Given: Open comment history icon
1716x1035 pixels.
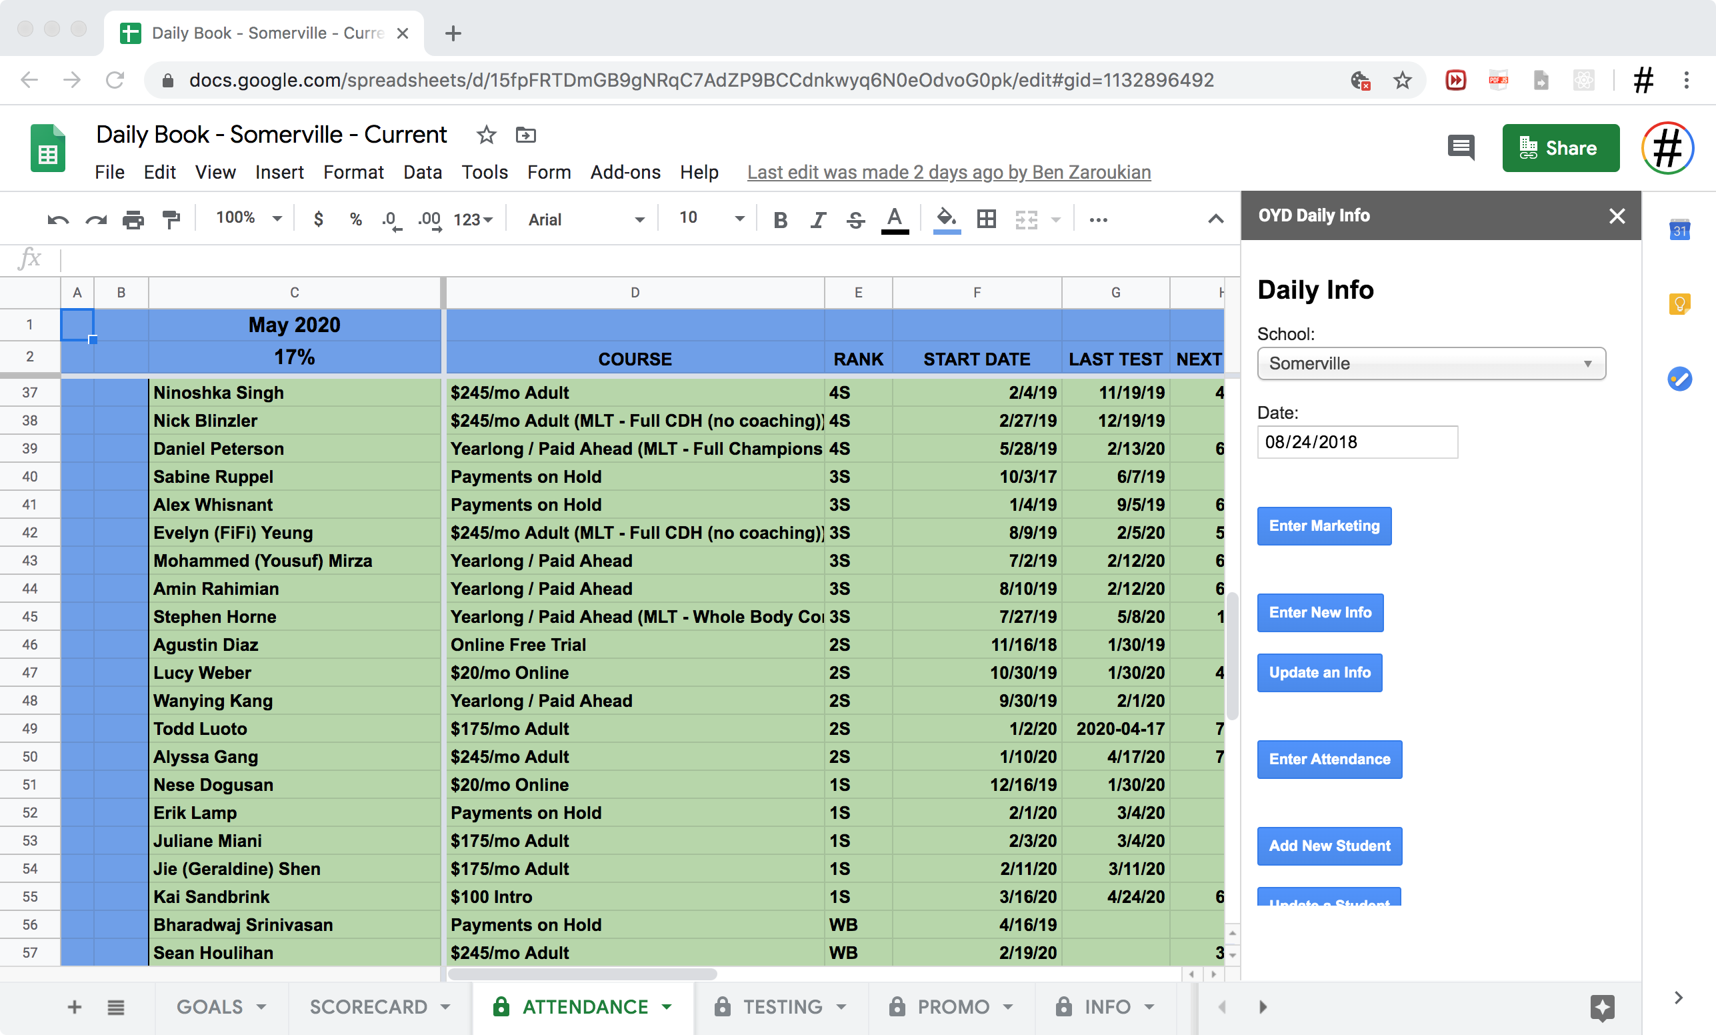Looking at the screenshot, I should (x=1461, y=147).
